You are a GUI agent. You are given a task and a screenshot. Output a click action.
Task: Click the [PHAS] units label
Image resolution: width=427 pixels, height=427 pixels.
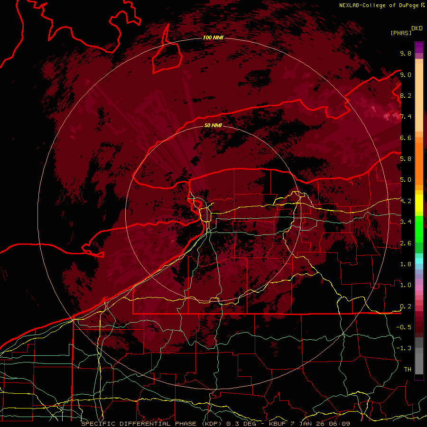(x=401, y=33)
